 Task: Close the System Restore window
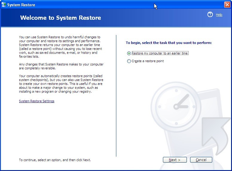pos(227,5)
